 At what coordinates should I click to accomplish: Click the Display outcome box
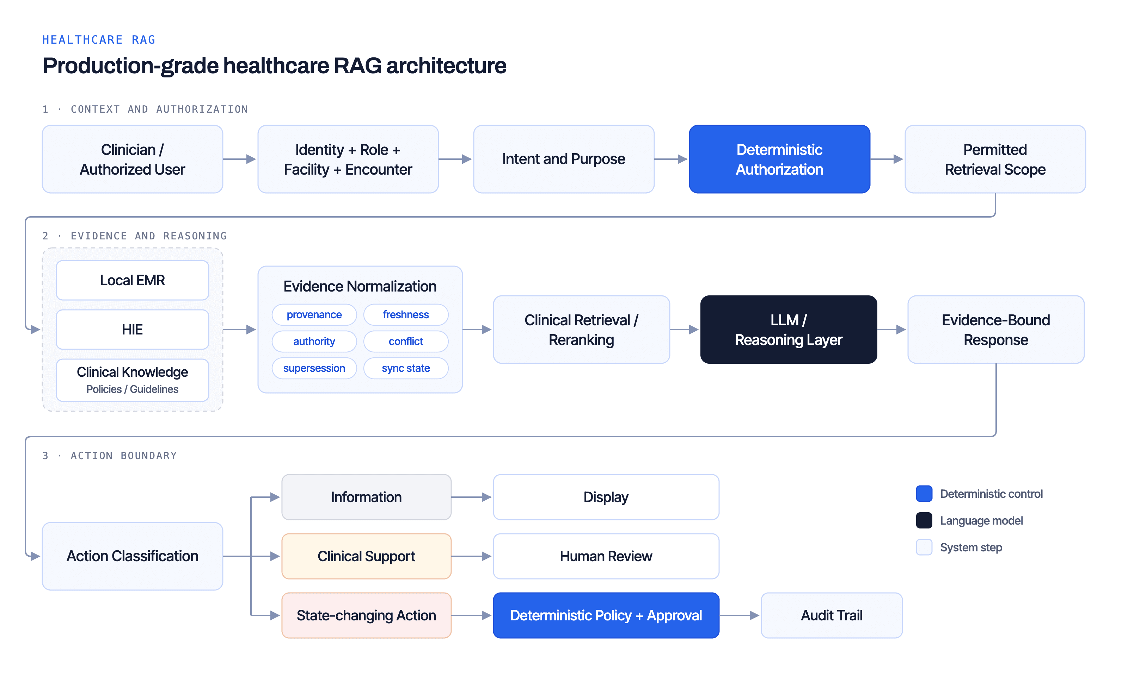pos(606,497)
